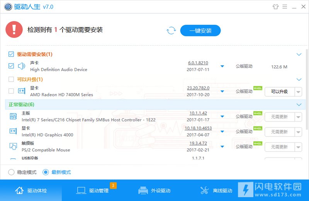The width and height of the screenshot is (309, 201).
Task: Select 稳定模式 radio button
Action: (x=12, y=172)
